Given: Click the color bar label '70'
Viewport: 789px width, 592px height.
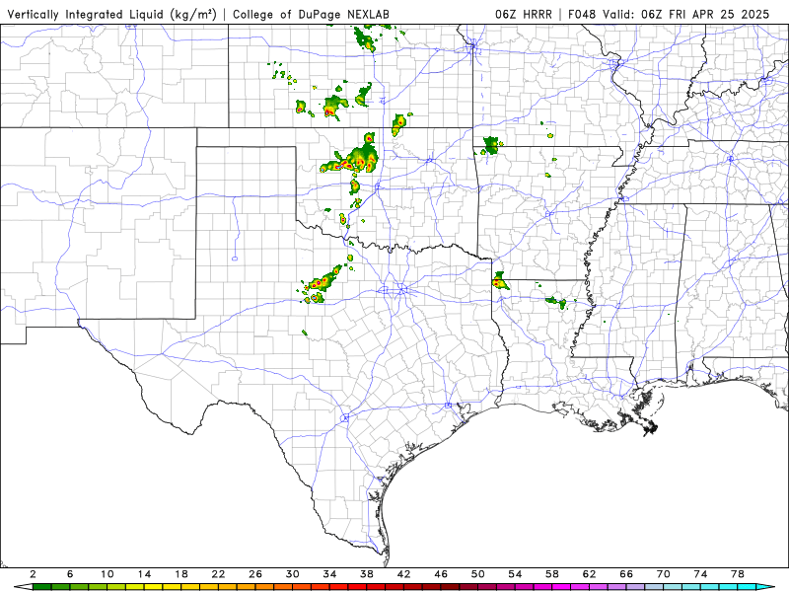Looking at the screenshot, I should 664,574.
